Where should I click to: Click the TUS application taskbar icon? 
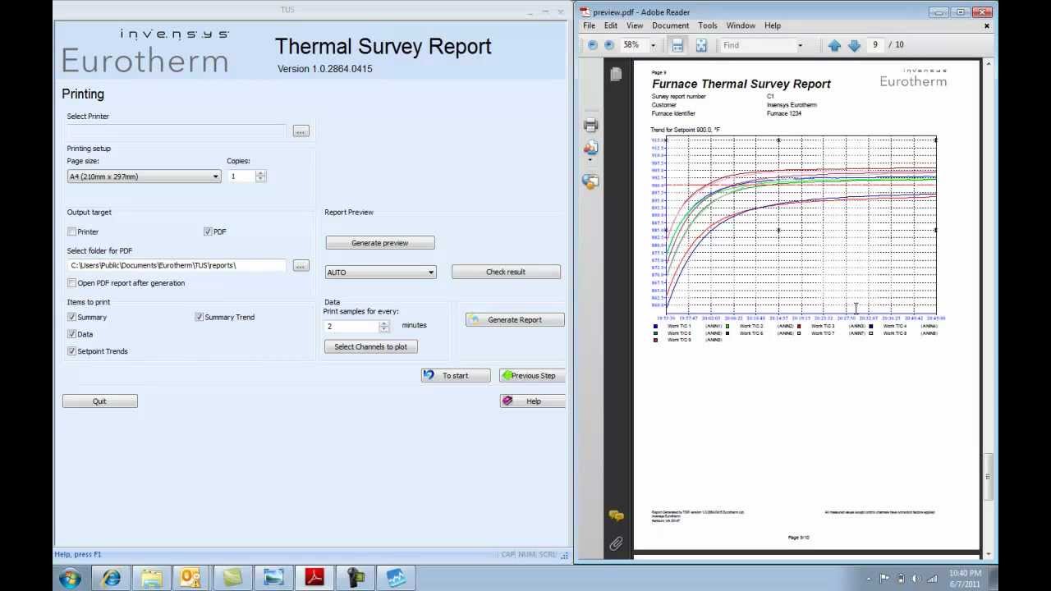pos(397,578)
